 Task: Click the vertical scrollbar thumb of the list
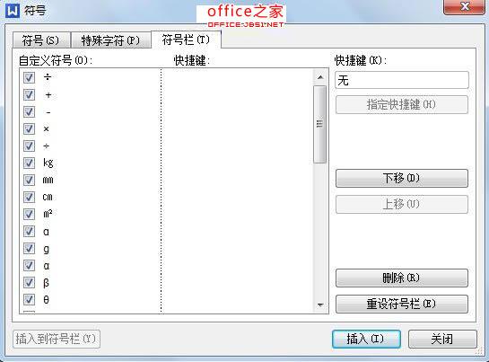pos(320,124)
